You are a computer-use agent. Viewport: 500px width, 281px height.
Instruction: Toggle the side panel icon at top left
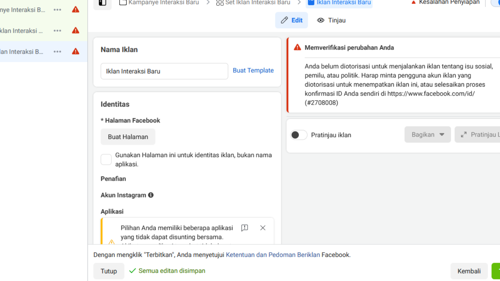pos(102,3)
